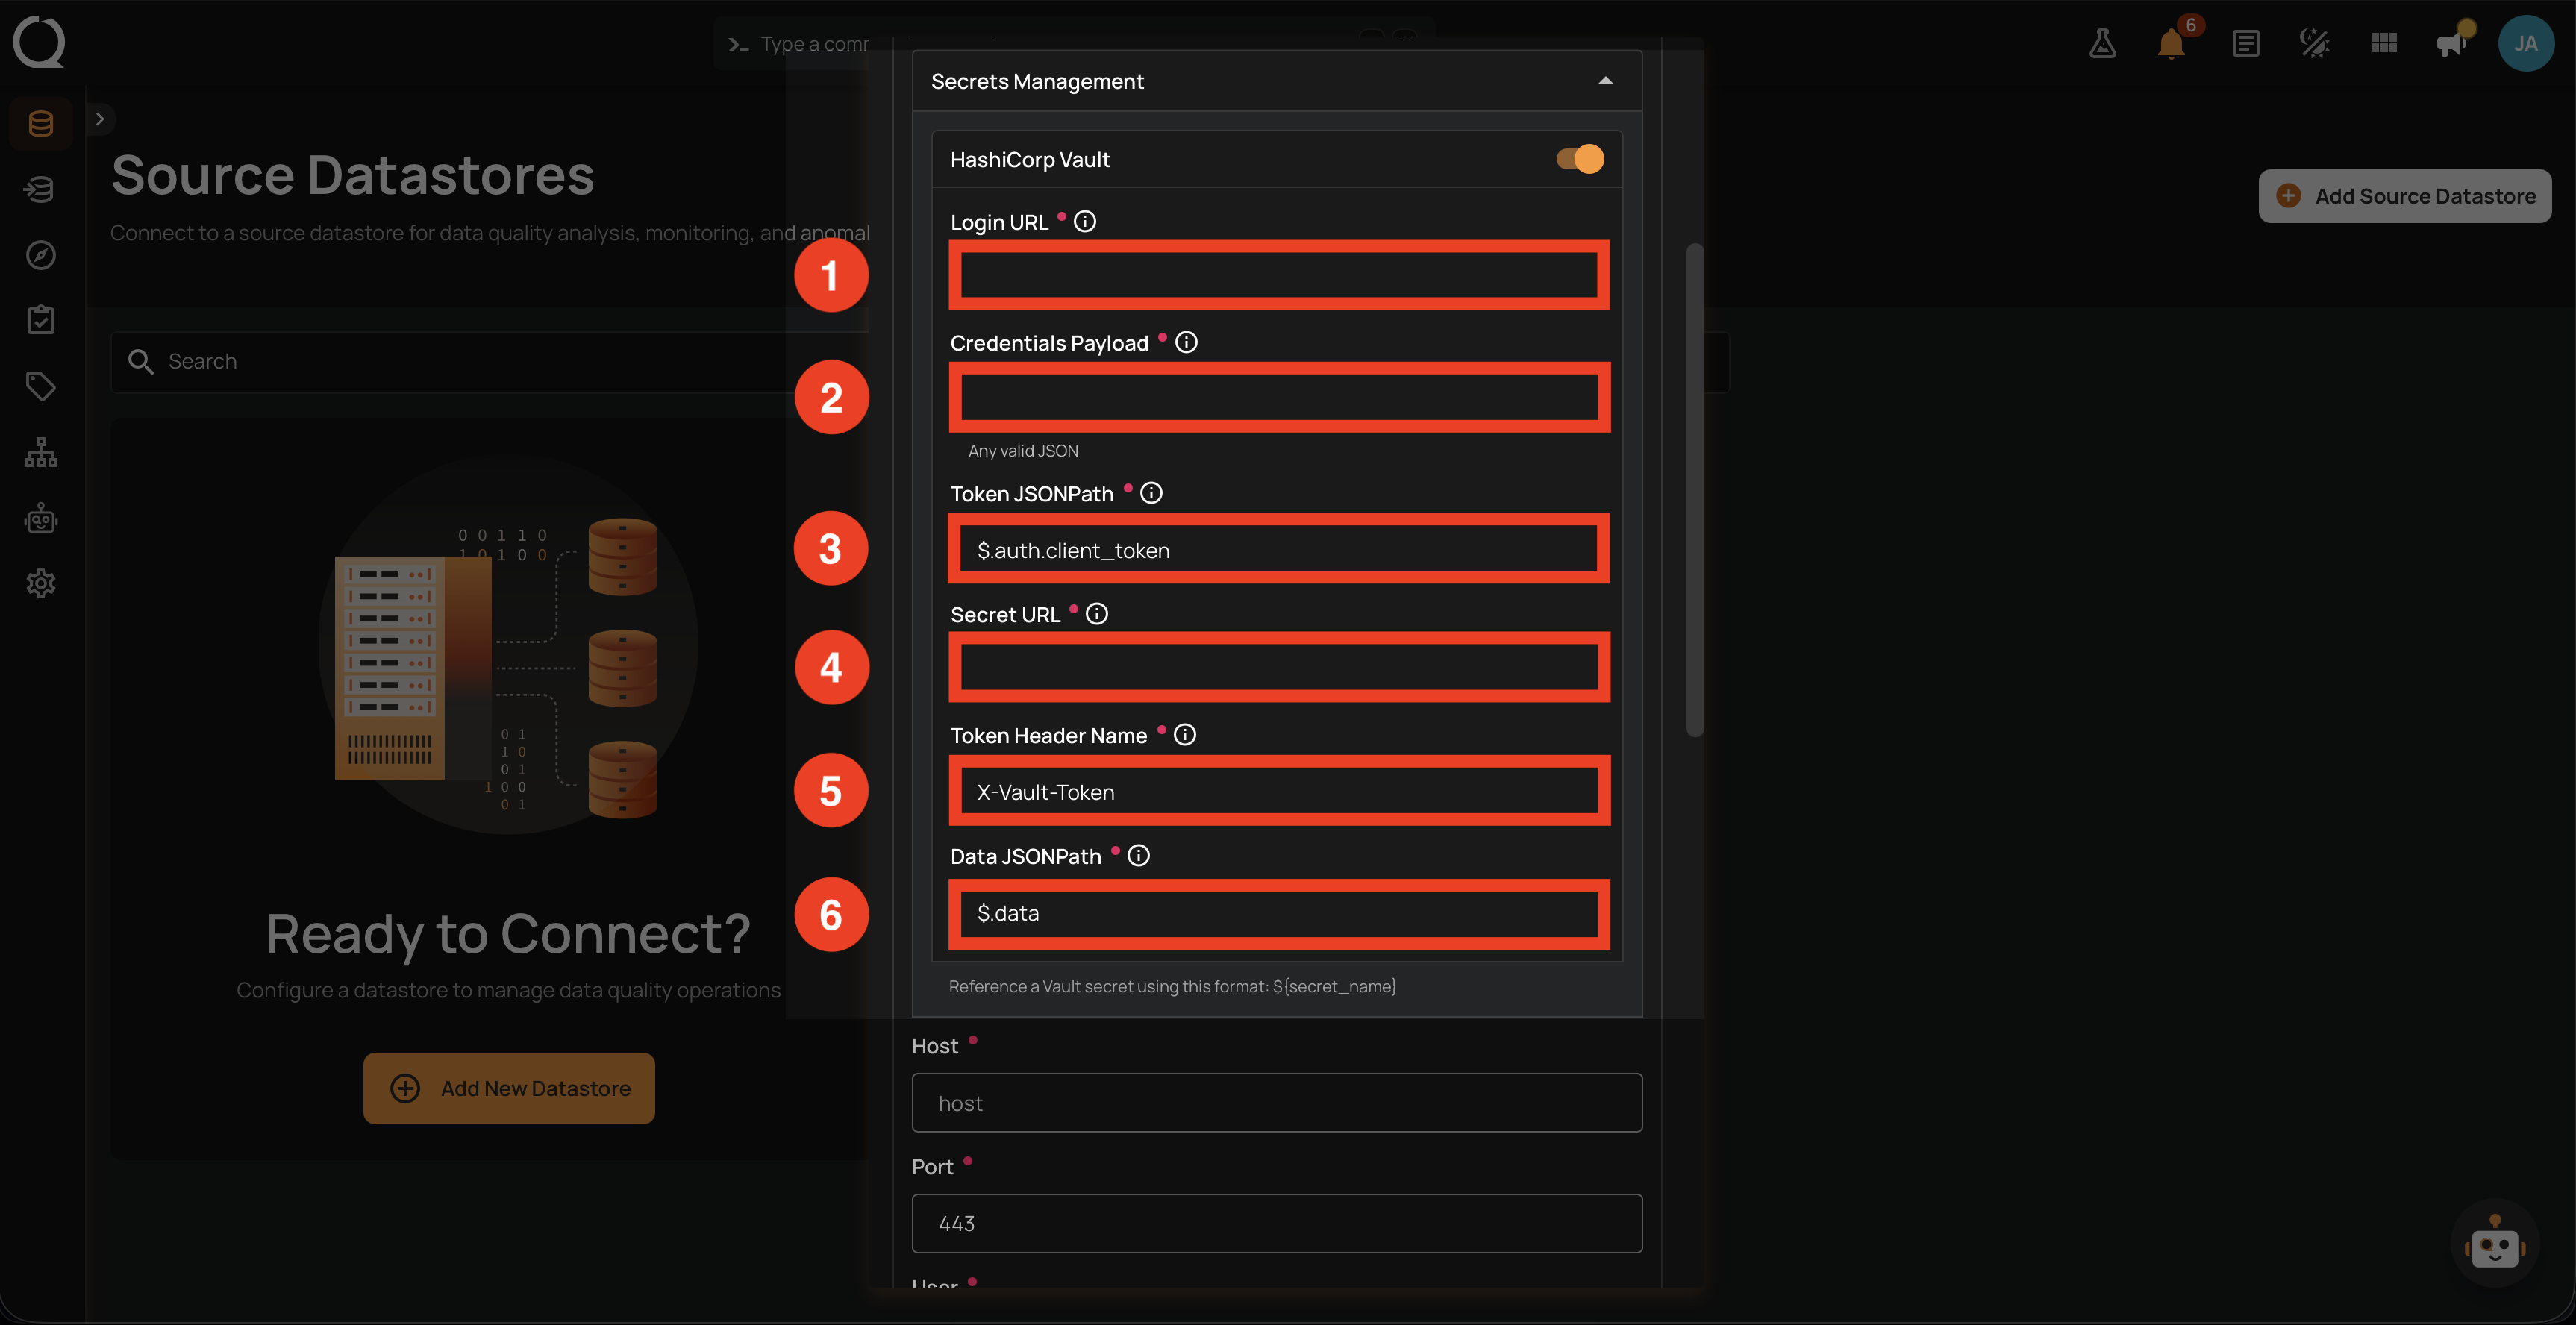Click the magic wand theme icon in top bar
Image resolution: width=2576 pixels, height=1325 pixels.
(2314, 43)
